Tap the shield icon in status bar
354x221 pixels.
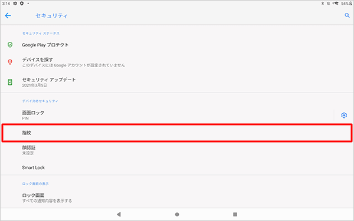point(22,4)
